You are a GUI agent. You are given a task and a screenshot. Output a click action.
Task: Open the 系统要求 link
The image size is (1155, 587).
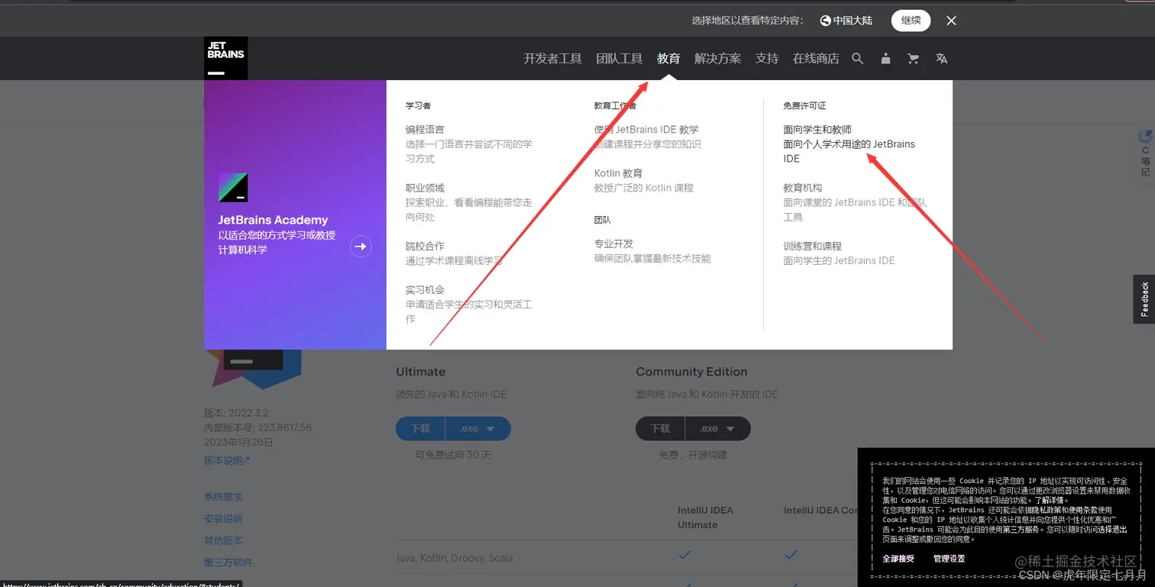(223, 497)
